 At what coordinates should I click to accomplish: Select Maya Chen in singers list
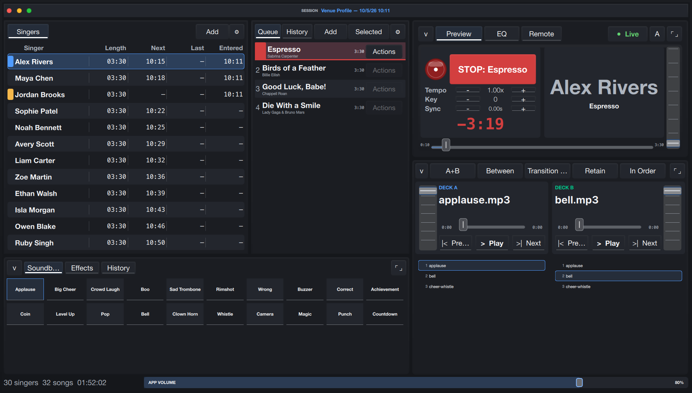pyautogui.click(x=126, y=78)
